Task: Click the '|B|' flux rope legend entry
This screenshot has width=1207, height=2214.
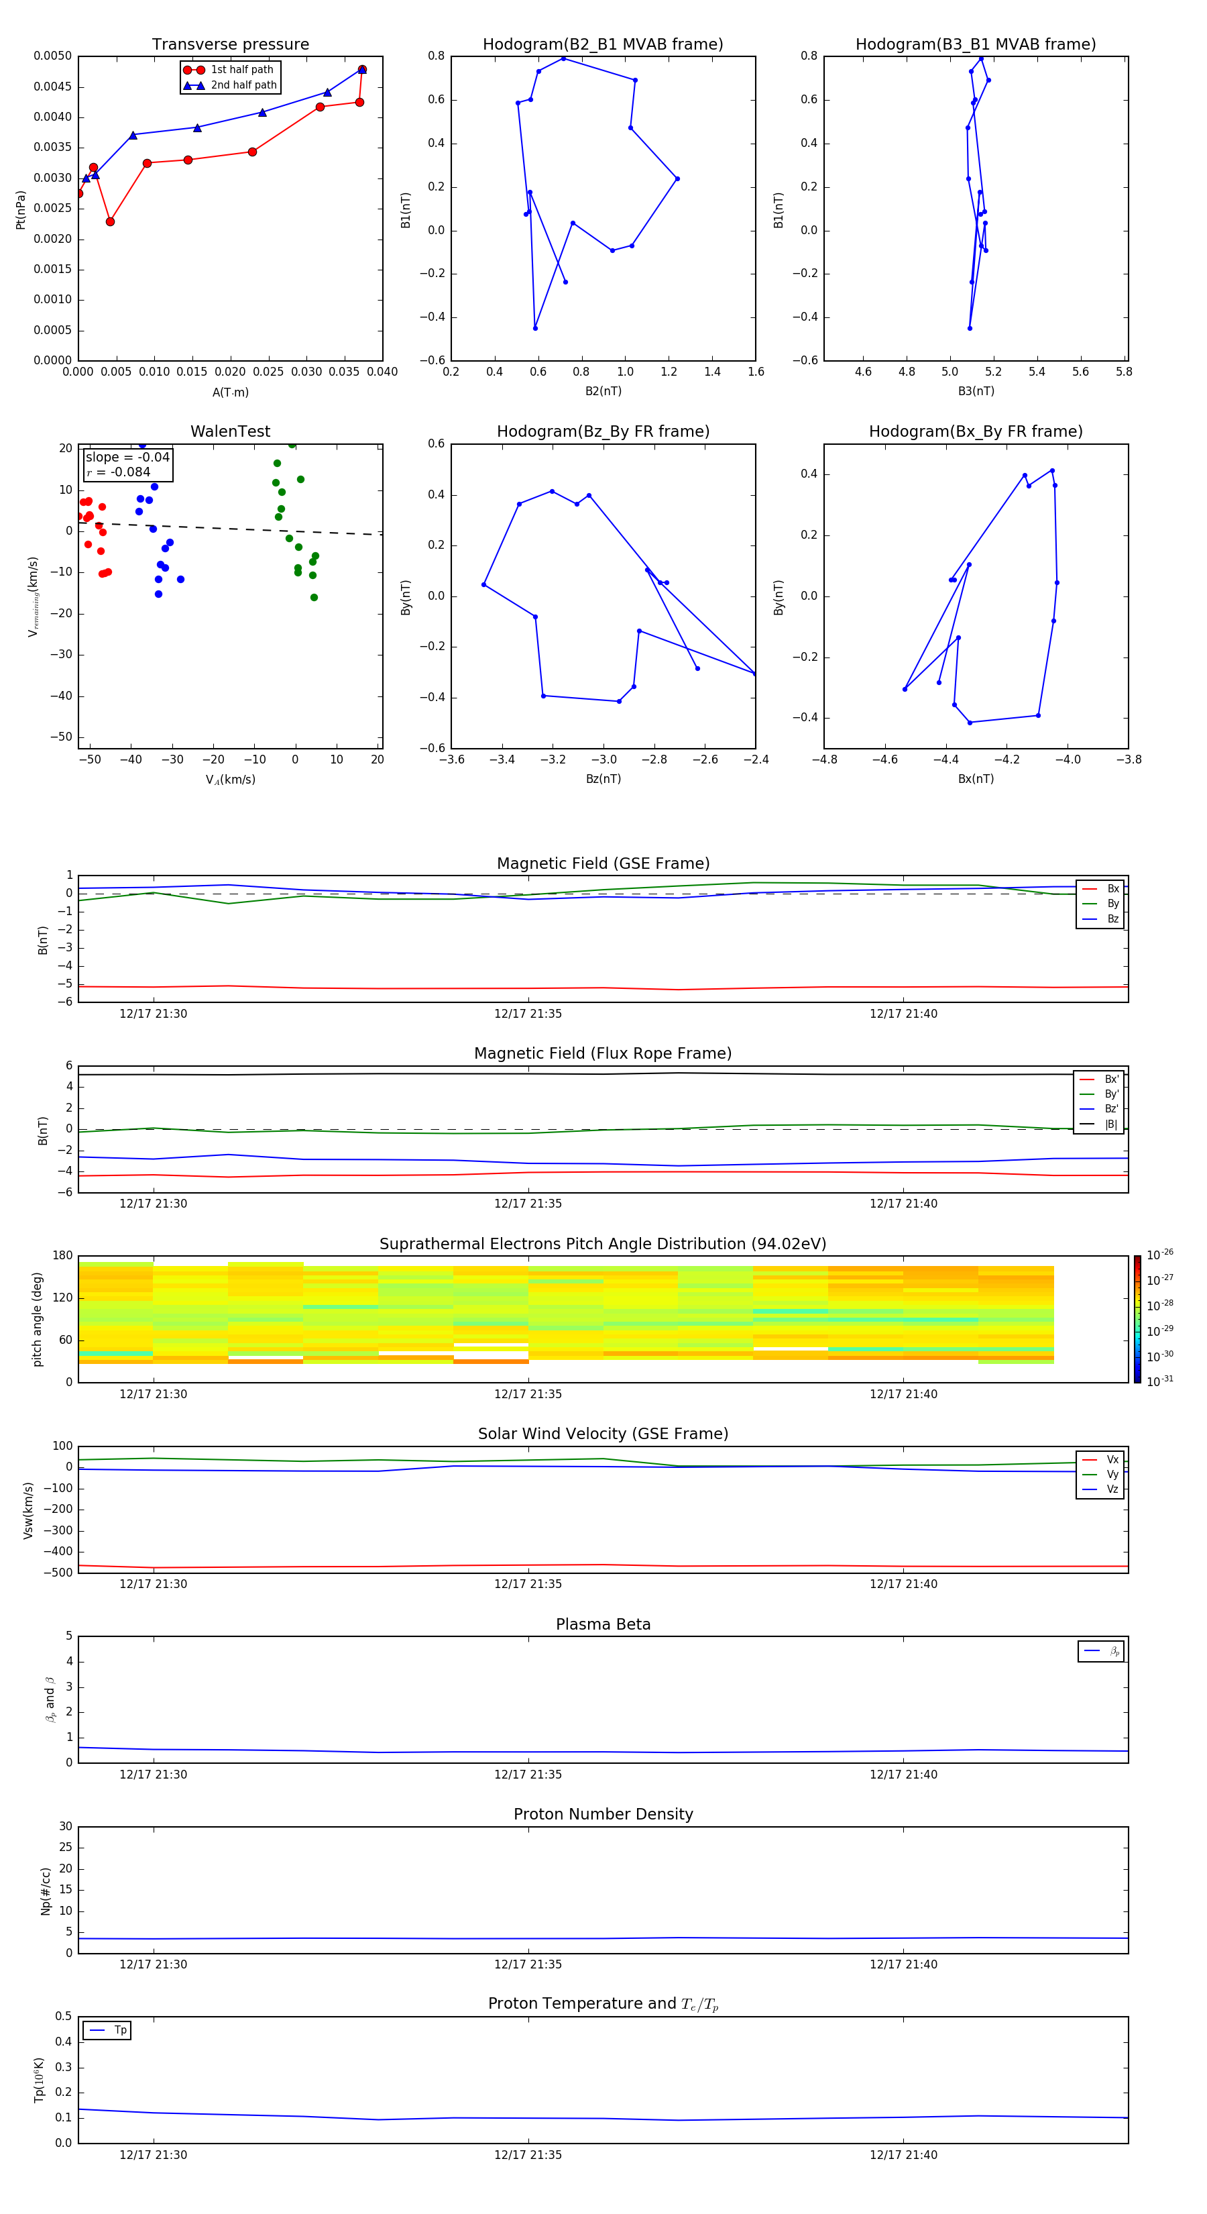Action: tap(1100, 1124)
